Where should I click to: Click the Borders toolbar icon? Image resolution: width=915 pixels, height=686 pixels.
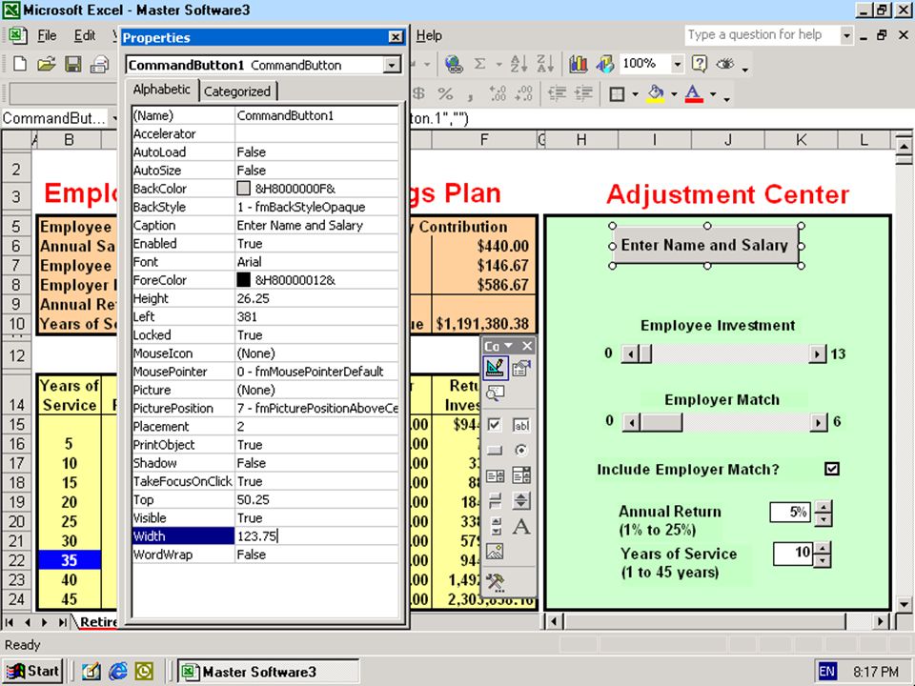(617, 93)
